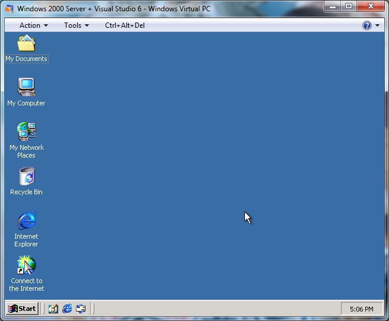Screen dimensions: 389x321
Task: Click the vertical scrollbar on the right edge
Action: tap(387, 178)
